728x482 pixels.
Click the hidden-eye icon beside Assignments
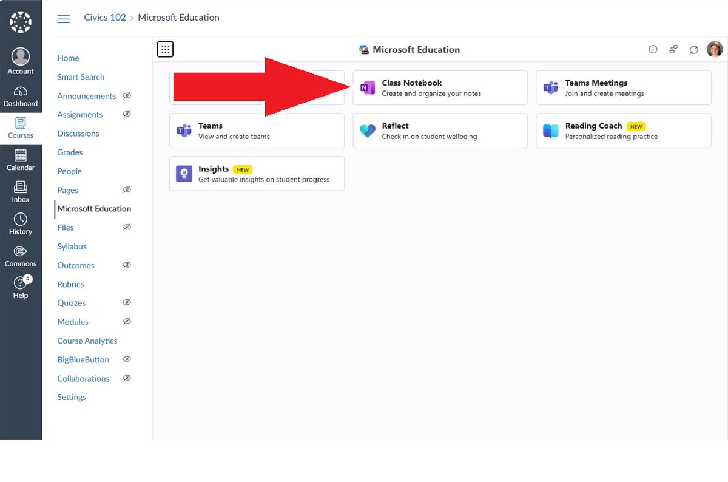pyautogui.click(x=127, y=114)
